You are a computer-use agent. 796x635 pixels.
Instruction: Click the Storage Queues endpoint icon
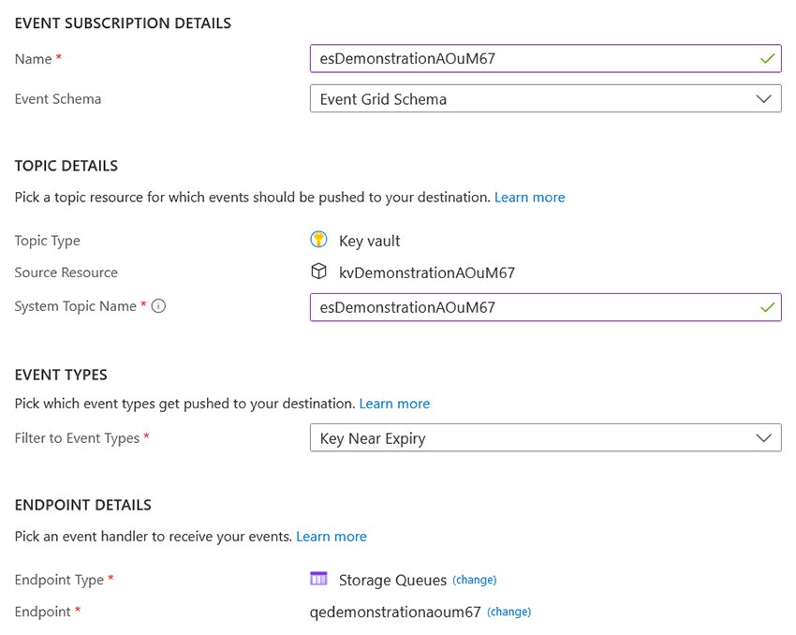(x=318, y=579)
